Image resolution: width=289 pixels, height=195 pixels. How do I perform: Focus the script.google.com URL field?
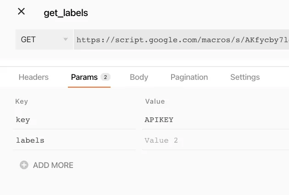182,40
